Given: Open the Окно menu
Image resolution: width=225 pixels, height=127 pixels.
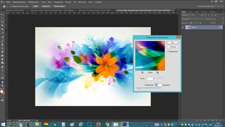Looking at the screenshot, I should 91,2.
